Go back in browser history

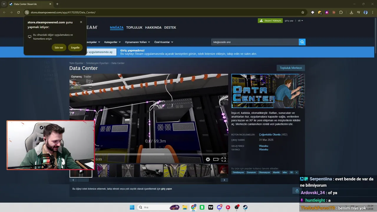point(4,12)
